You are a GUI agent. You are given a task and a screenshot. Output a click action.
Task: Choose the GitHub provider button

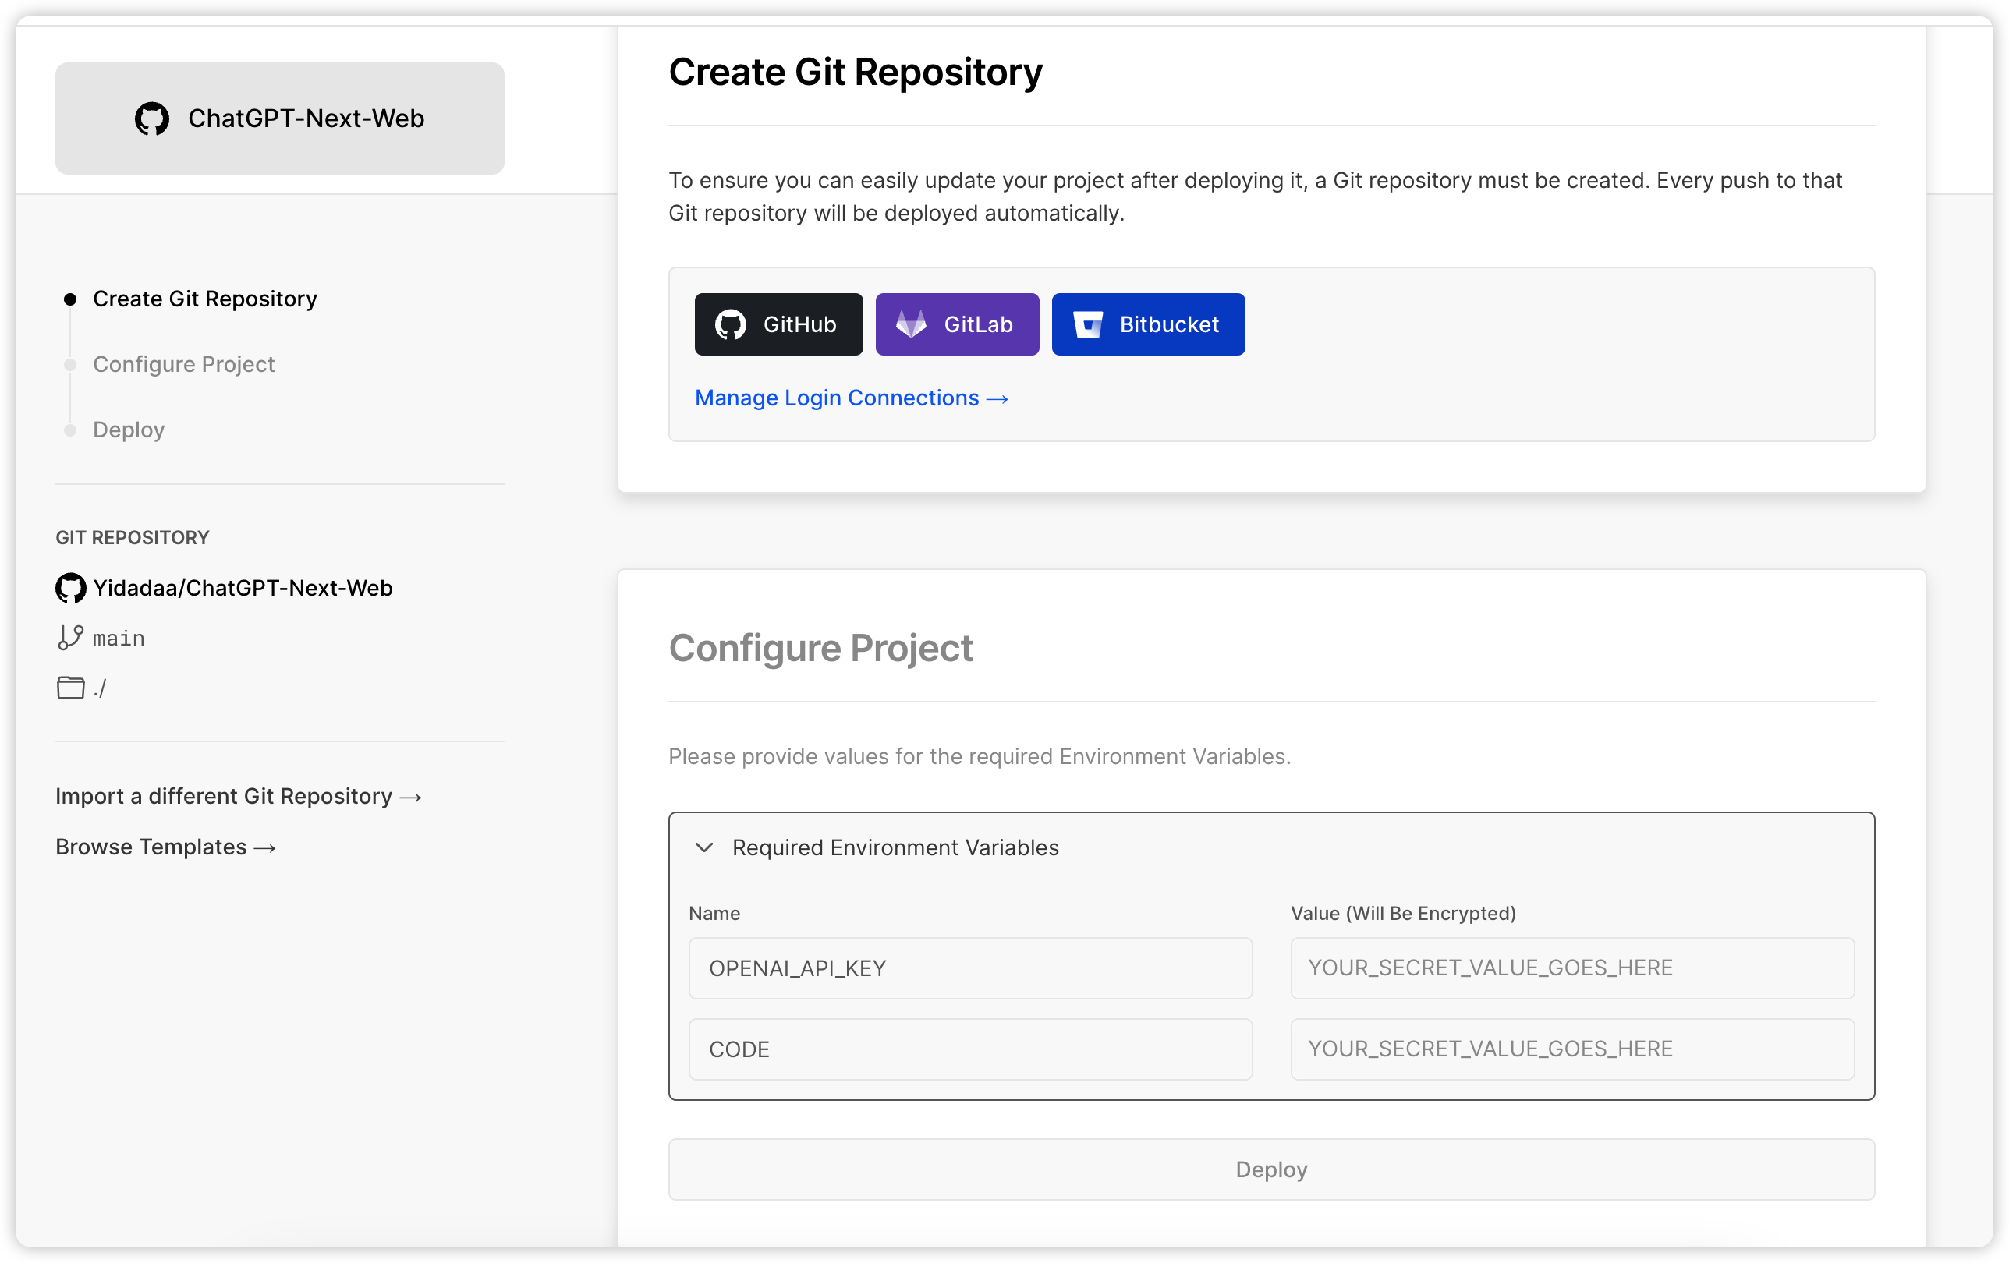click(x=778, y=324)
